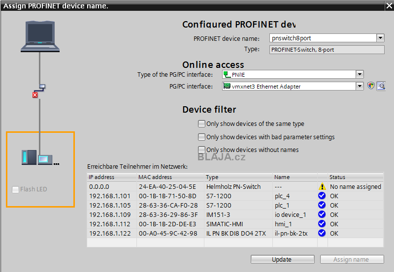Sort by the Status column header
This screenshot has width=394, height=272.
[x=356, y=177]
